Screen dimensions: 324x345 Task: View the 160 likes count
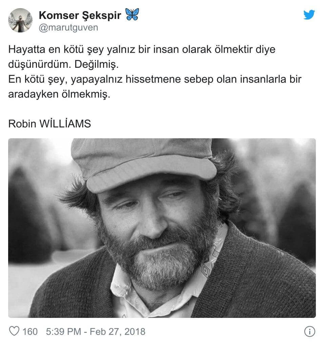tap(30, 331)
